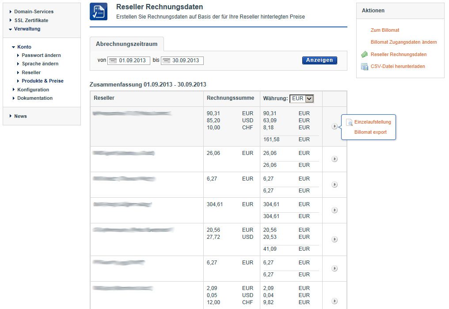Choose Billomat export from the popup menu
The image size is (449, 309).
[x=370, y=132]
